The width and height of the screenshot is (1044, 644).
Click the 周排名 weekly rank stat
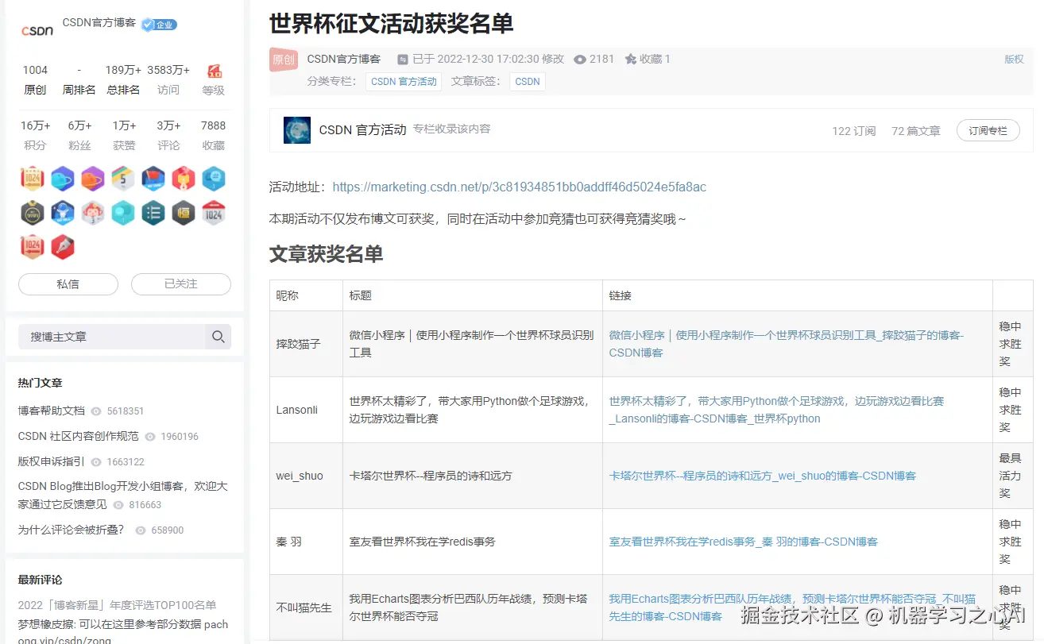(79, 79)
